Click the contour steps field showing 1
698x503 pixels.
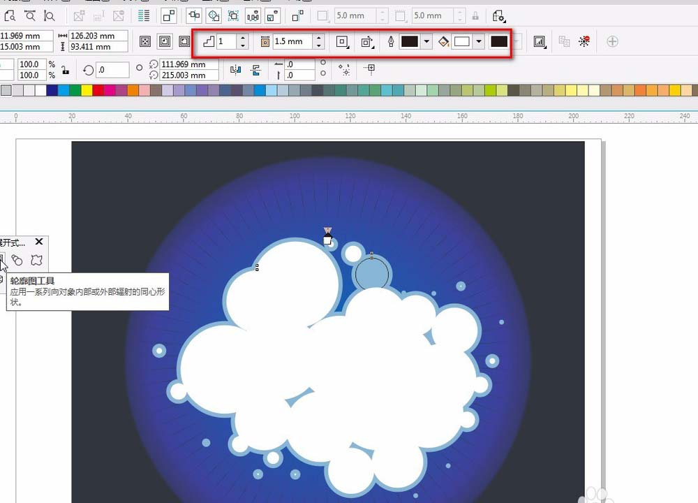pyautogui.click(x=227, y=41)
